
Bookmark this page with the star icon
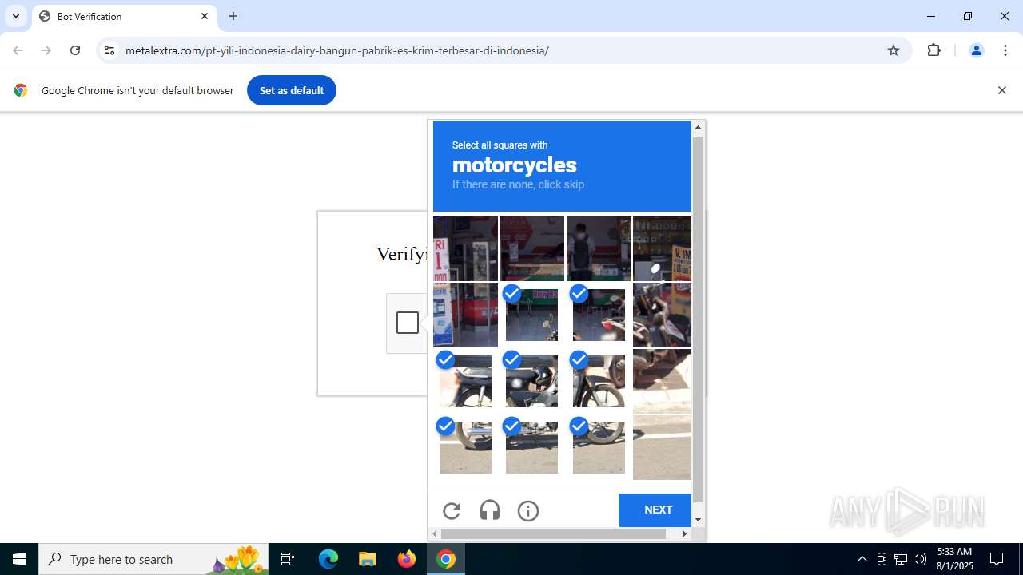tap(894, 50)
